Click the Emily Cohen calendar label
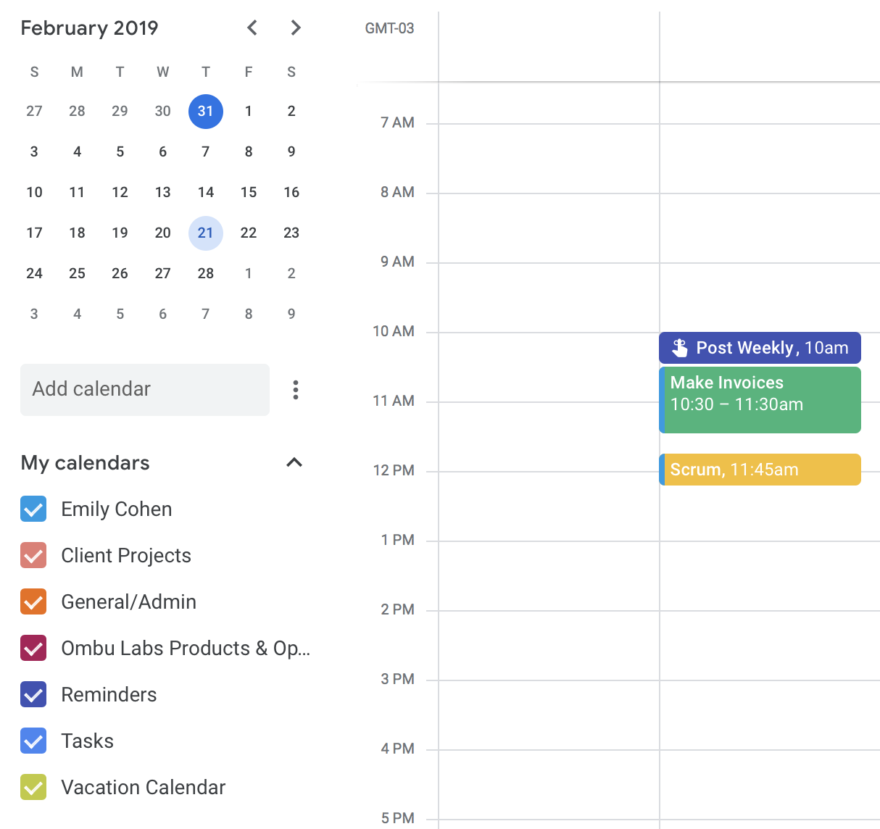This screenshot has height=829, width=880. tap(117, 509)
